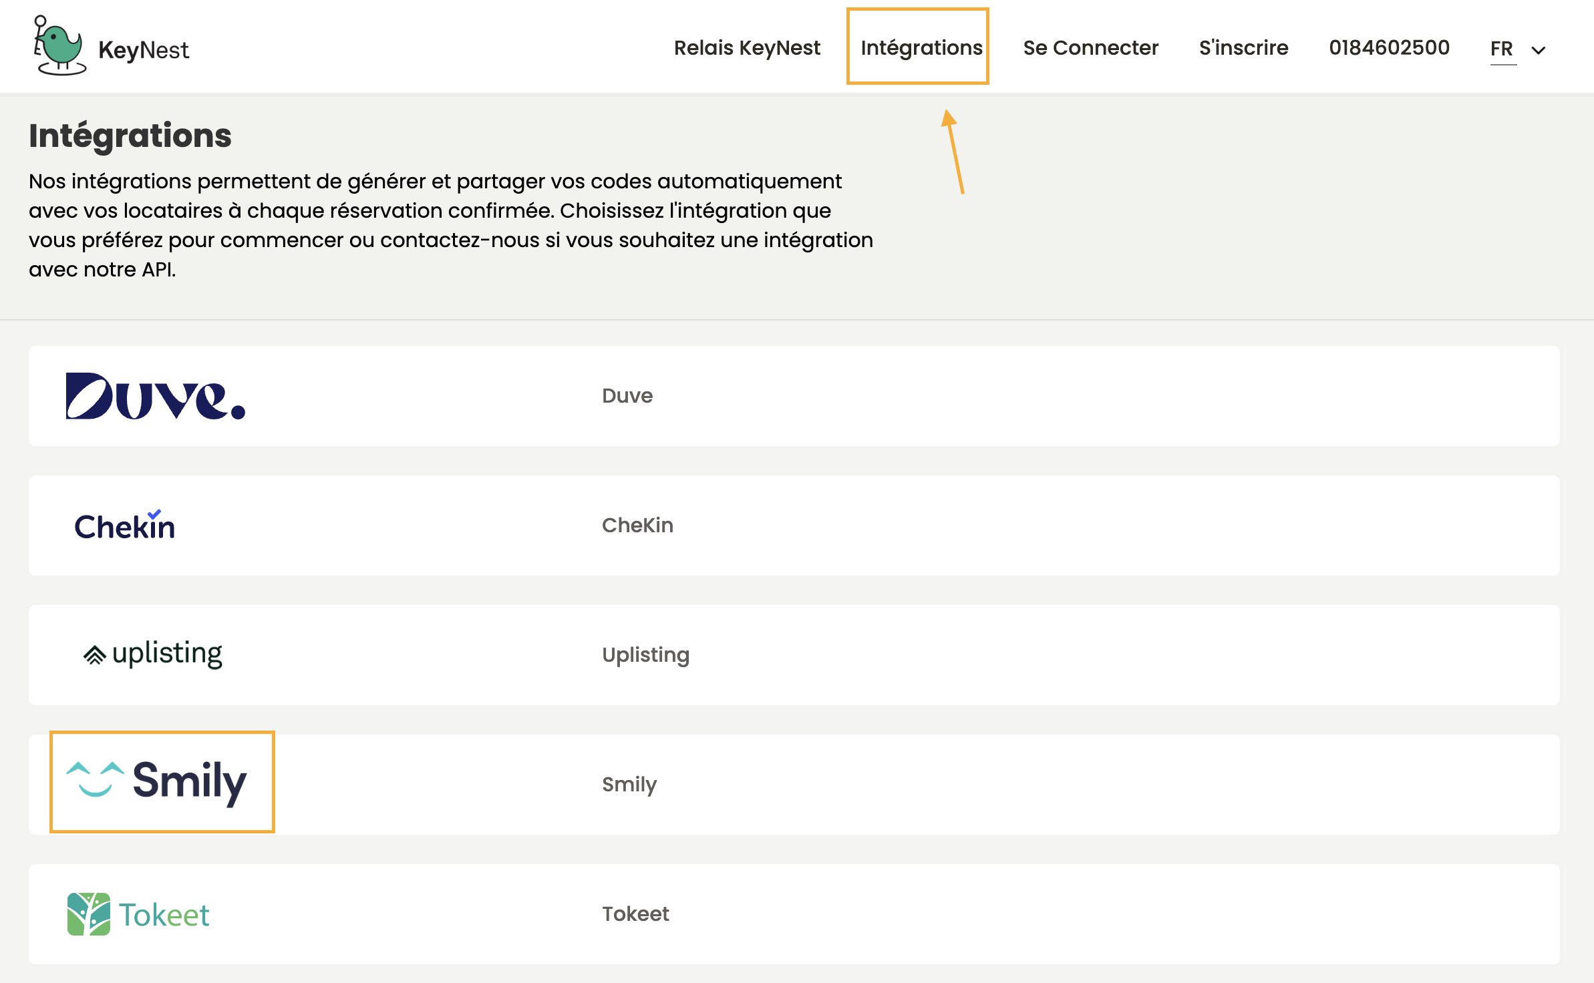Open the Intégrations menu item

click(x=922, y=47)
